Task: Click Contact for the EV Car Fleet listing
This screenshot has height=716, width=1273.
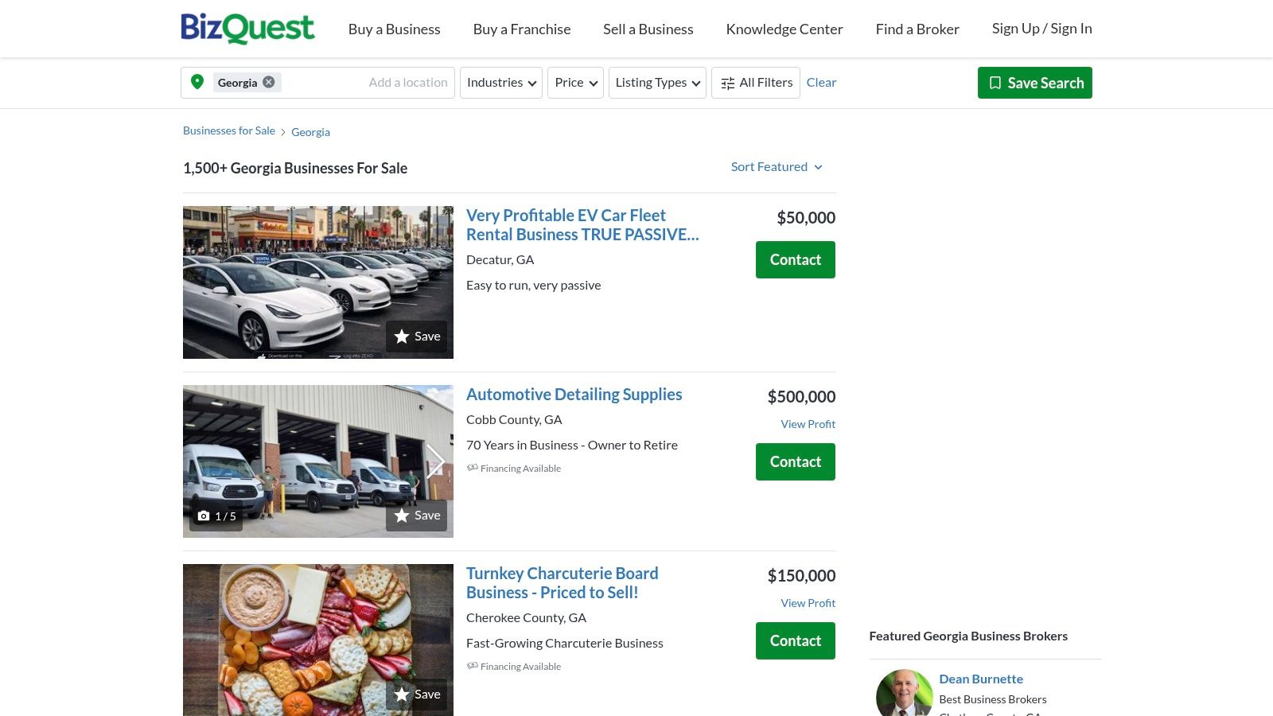Action: [795, 259]
